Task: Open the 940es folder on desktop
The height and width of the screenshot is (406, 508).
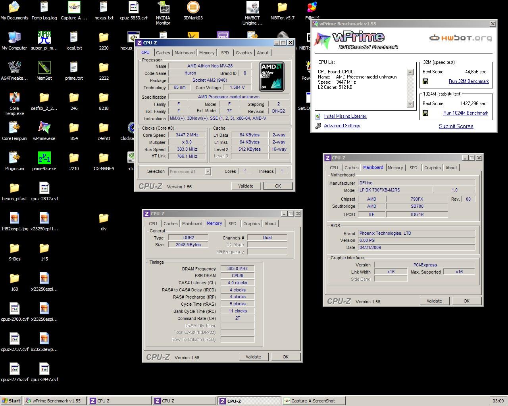Action: tap(14, 252)
